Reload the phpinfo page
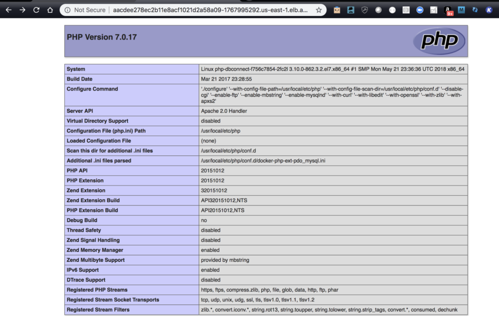Image resolution: width=499 pixels, height=316 pixels. pyautogui.click(x=37, y=10)
